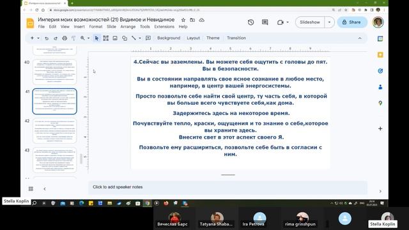Open Keep in the side panel
This screenshot has height=230, width=409.
pyautogui.click(x=380, y=55)
